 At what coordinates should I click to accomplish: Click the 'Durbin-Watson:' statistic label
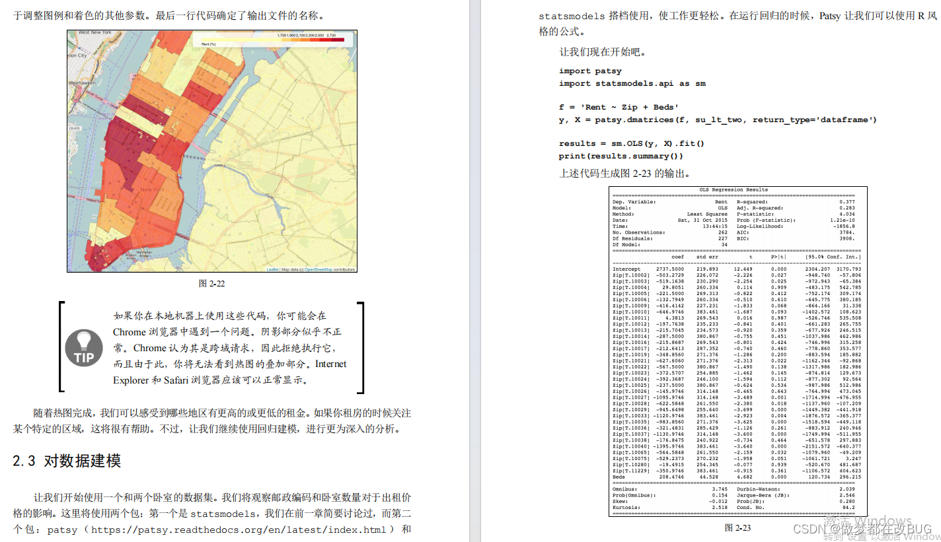pyautogui.click(x=760, y=489)
